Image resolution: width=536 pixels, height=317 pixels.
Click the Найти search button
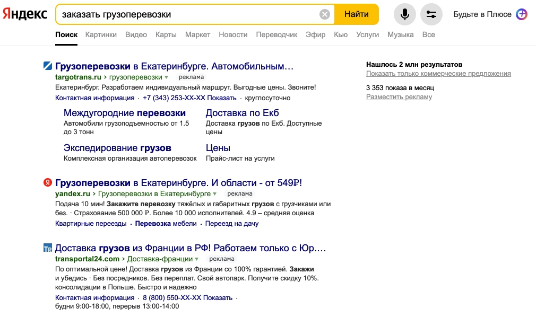[357, 14]
